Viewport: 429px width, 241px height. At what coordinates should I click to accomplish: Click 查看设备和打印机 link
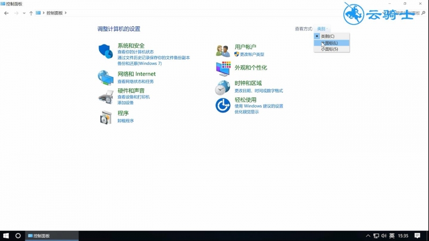point(134,97)
